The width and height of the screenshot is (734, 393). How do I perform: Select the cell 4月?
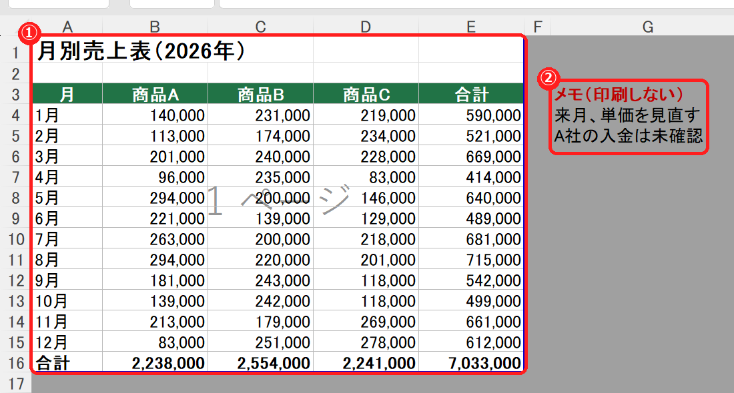[x=67, y=177]
